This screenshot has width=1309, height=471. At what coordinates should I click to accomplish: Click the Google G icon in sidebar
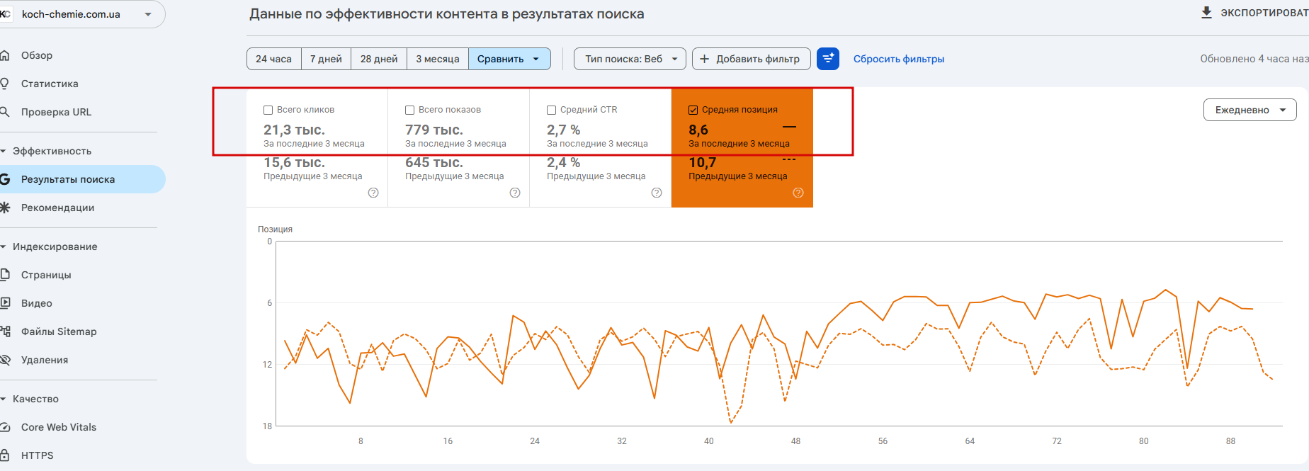coord(4,179)
